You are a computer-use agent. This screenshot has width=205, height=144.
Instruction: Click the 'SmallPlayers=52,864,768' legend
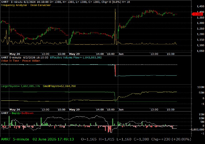point(59,86)
